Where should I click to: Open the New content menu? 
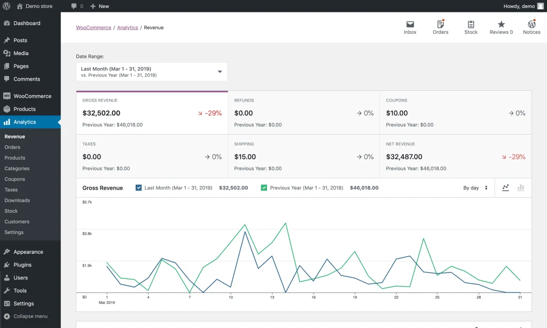(99, 6)
